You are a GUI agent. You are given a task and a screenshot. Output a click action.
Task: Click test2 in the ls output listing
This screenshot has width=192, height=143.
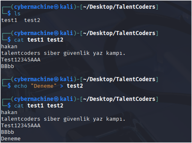32,20
